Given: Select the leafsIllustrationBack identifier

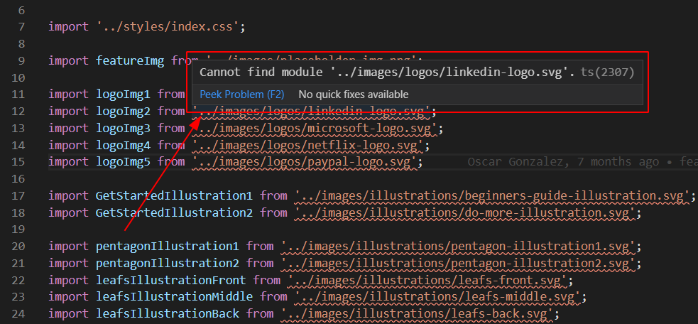Looking at the screenshot, I should 168,314.
